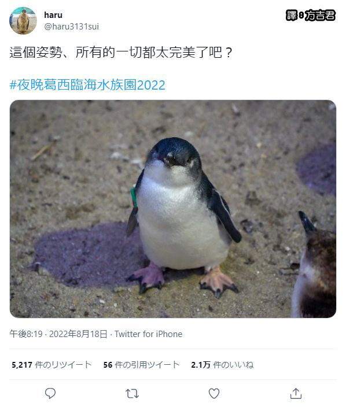
Task: View the 5,217 retweets list
Action: (51, 365)
